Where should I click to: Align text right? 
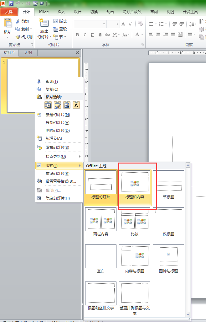point(165,35)
